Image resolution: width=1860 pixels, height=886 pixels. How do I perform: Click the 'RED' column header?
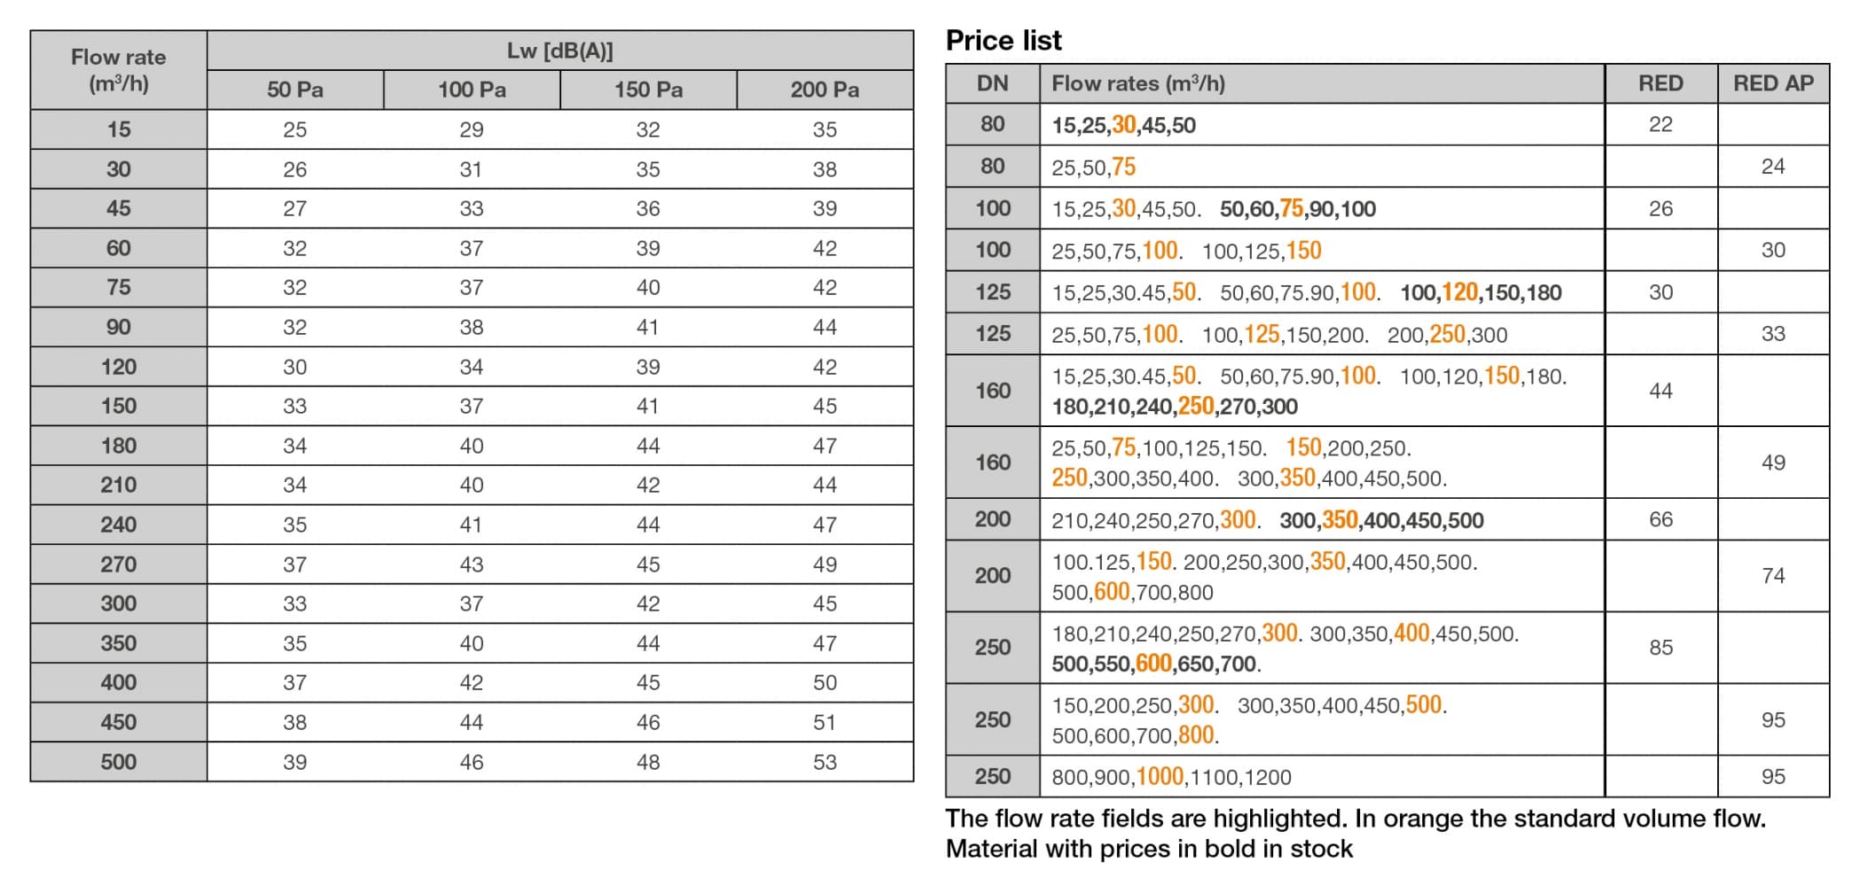click(1660, 83)
